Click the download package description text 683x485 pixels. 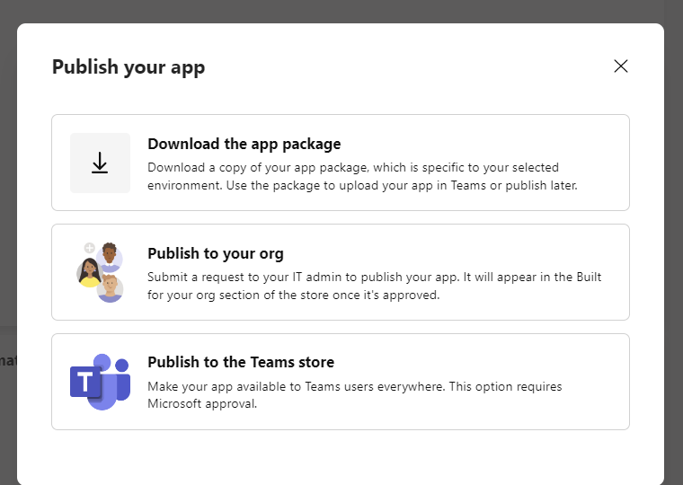coord(362,176)
